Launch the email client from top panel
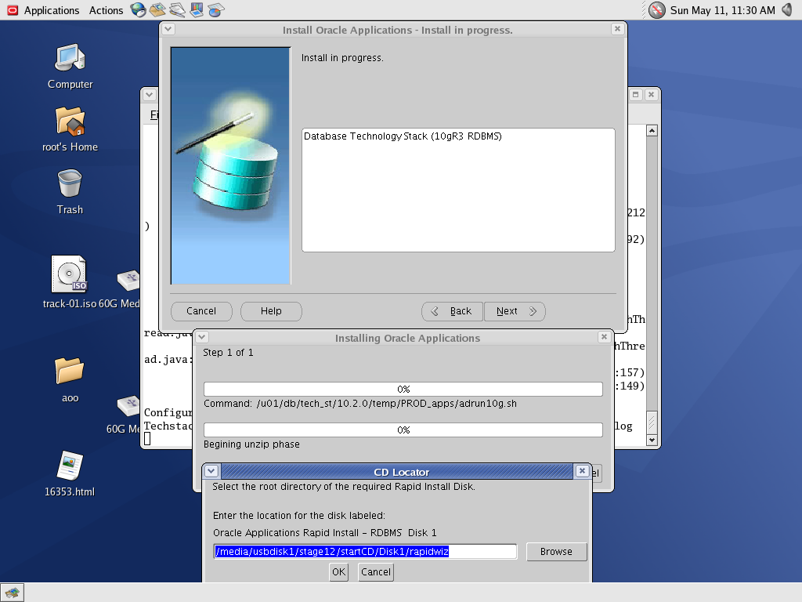This screenshot has width=802, height=602. 158,10
